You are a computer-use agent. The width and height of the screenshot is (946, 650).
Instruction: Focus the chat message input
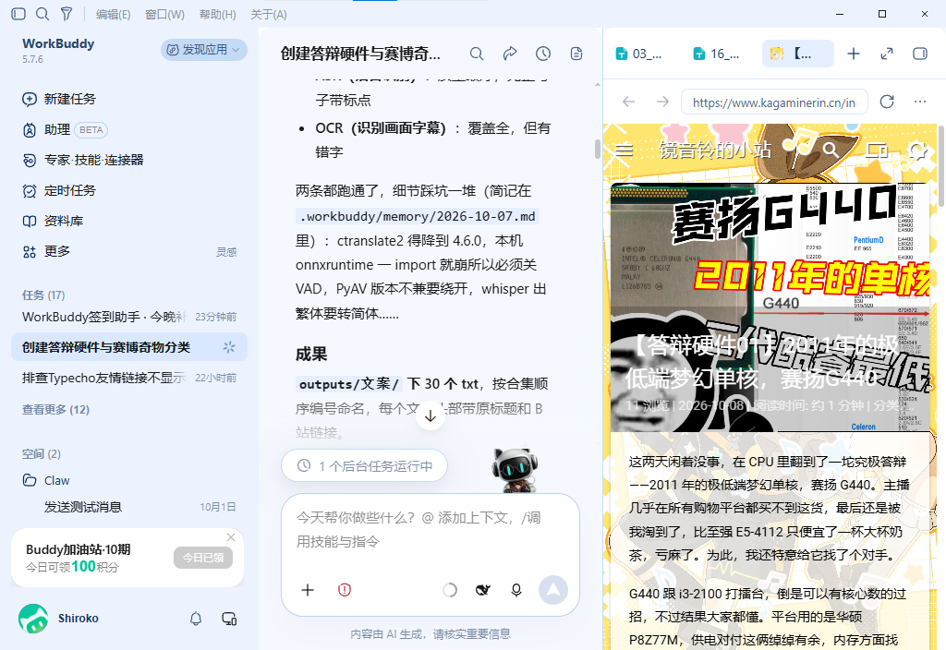click(431, 530)
